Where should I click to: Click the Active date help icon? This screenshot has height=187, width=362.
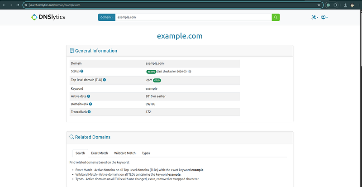89,96
